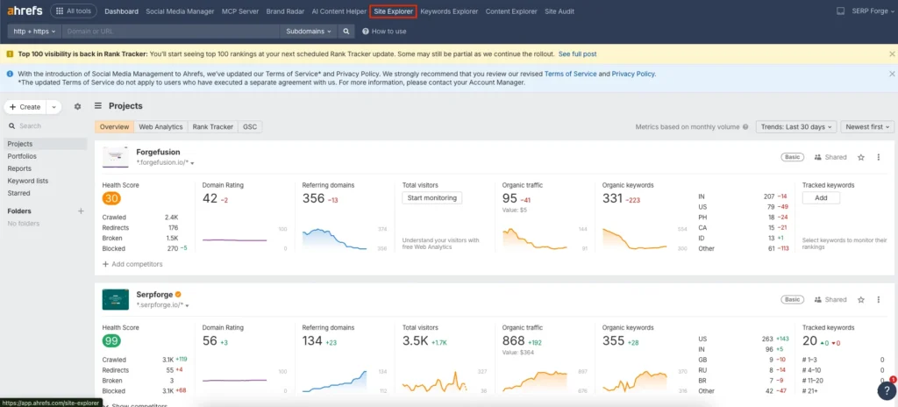
Task: Open Keywords Explorer in the navigation
Action: 449,11
